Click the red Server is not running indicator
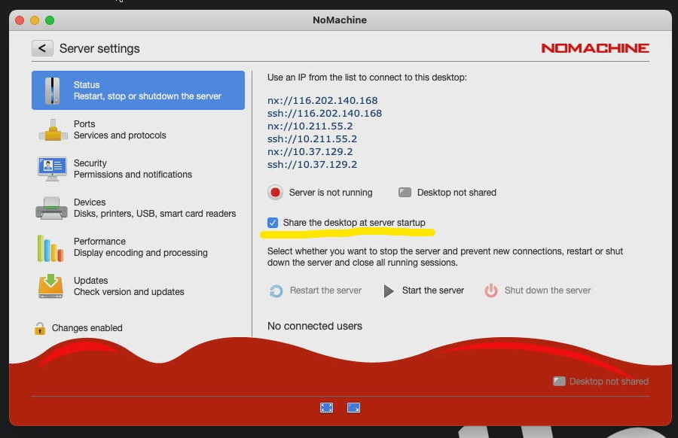This screenshot has height=438, width=678. [x=276, y=193]
